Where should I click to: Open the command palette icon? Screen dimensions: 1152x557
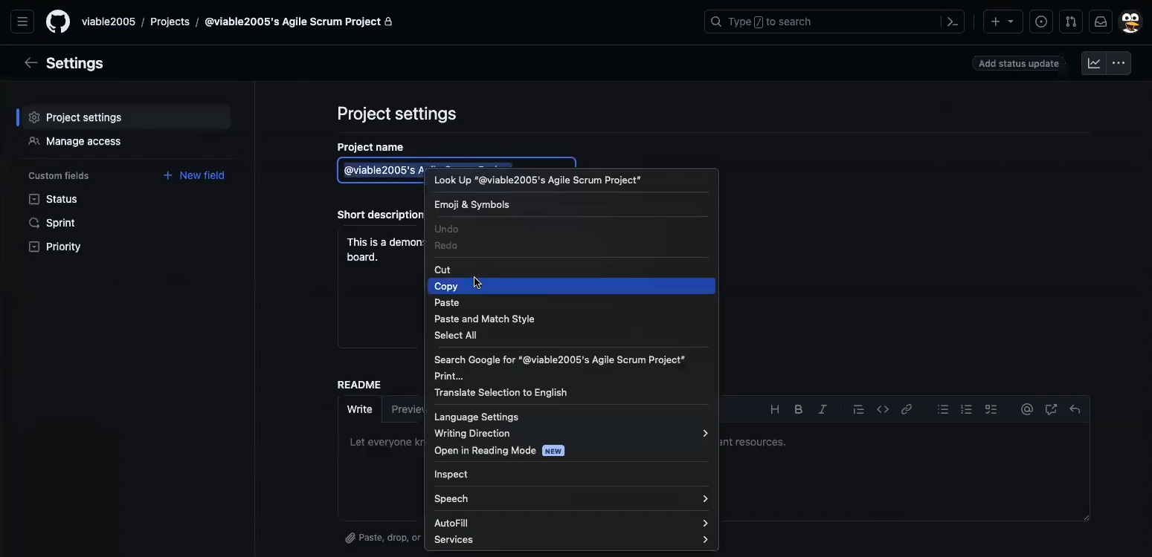(x=953, y=22)
